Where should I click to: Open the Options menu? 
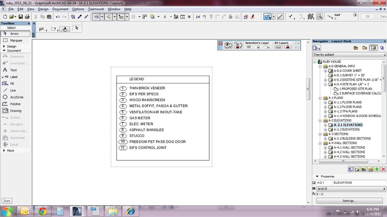(78, 9)
